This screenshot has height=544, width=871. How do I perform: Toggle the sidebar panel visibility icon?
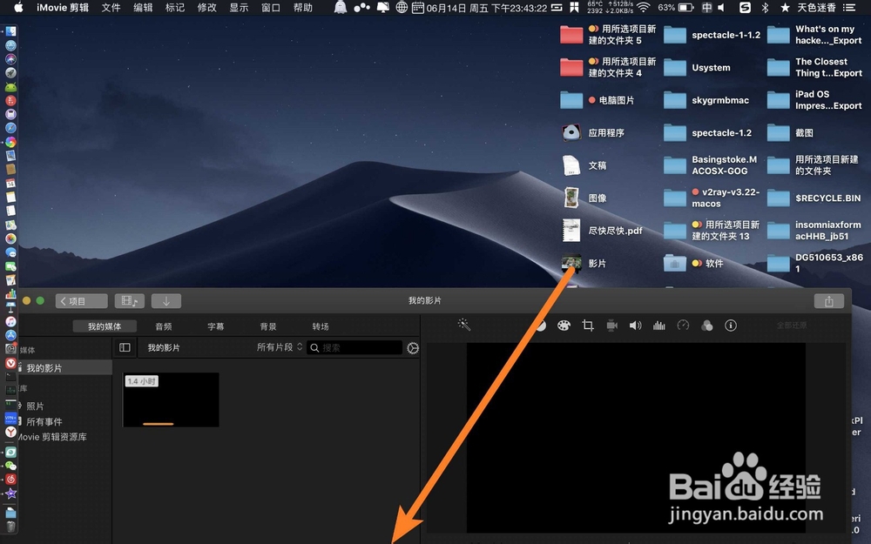pos(124,346)
